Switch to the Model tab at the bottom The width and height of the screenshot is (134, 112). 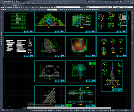[3, 110]
